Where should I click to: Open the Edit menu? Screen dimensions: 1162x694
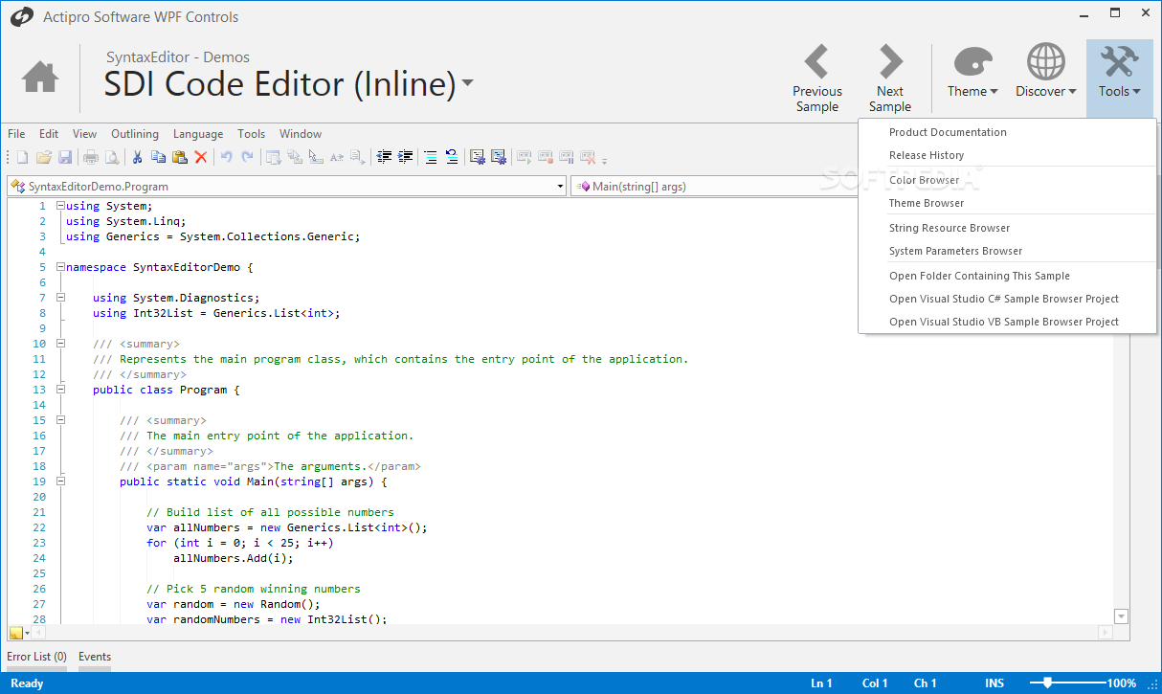[x=49, y=134]
